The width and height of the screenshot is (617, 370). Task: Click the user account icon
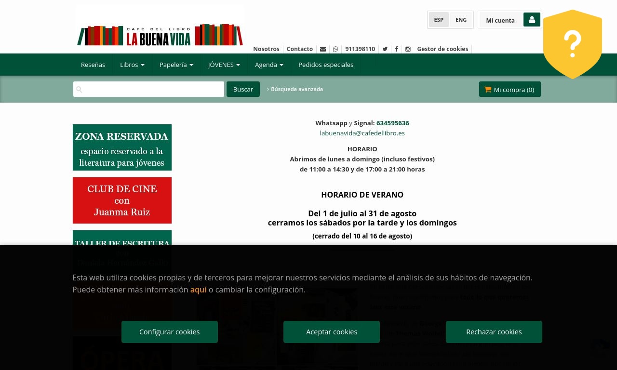tap(532, 20)
